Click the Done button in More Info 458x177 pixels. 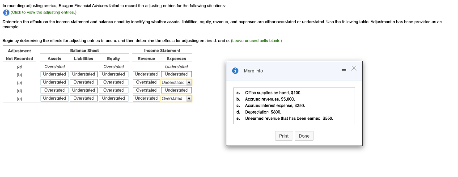(304, 136)
